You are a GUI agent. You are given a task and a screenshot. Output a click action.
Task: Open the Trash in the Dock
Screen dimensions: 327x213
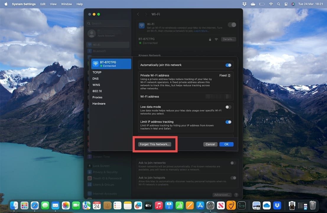coord(313,206)
